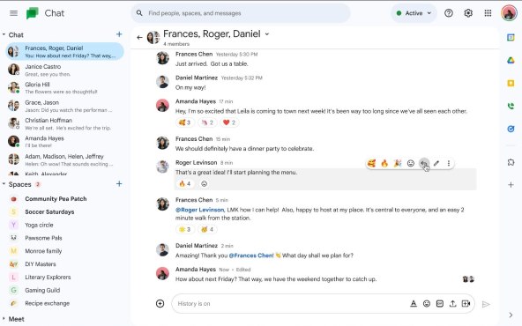This screenshot has height=326, width=522.
Task: React with the smiling hearts emoji in hover toolbar
Action: tap(371, 163)
